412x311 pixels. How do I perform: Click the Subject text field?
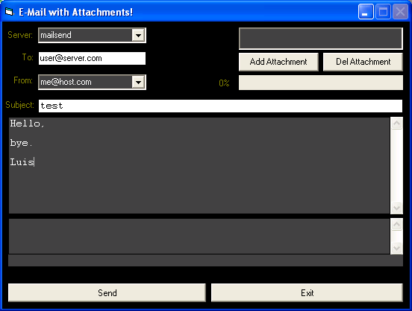220,106
